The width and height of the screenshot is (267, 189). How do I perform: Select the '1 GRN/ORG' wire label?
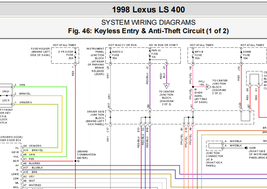(23, 102)
